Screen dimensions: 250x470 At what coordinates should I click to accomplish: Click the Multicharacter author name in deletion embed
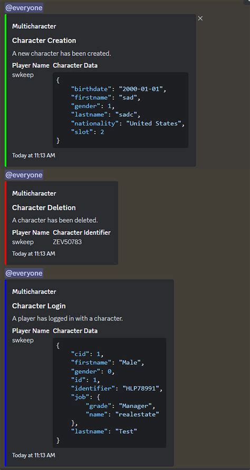(34, 193)
